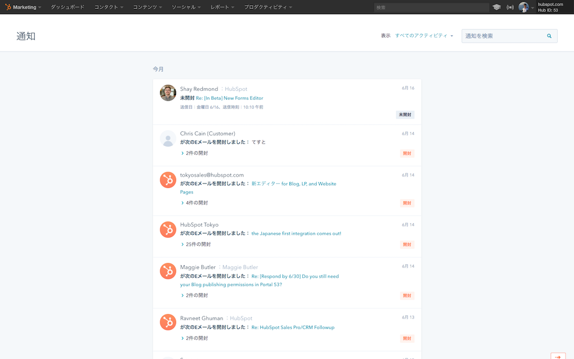Click the tokyosales@hubspot.com sprocket avatar
The image size is (574, 359).
pos(168,180)
